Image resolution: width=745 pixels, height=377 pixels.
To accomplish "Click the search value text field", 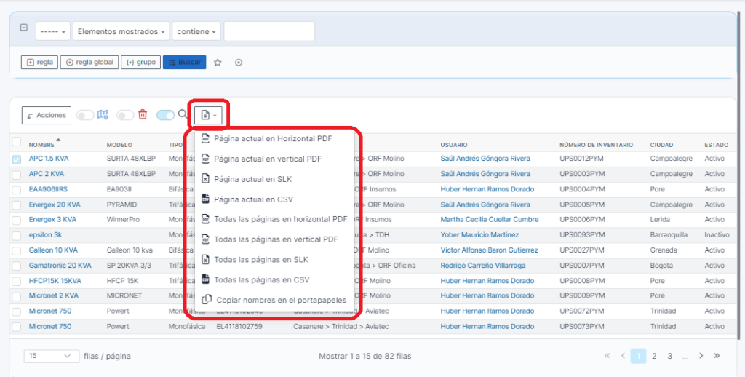I will click(x=269, y=31).
